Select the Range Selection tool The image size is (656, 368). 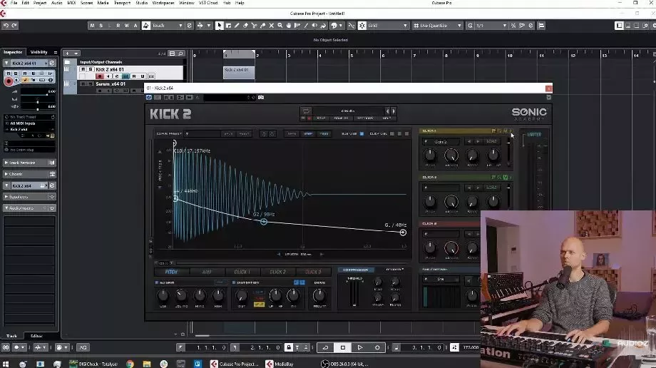(x=228, y=26)
